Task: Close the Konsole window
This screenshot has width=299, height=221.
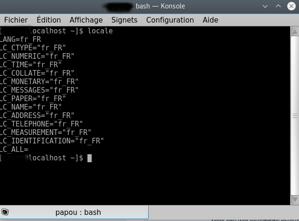Action: (291, 6)
